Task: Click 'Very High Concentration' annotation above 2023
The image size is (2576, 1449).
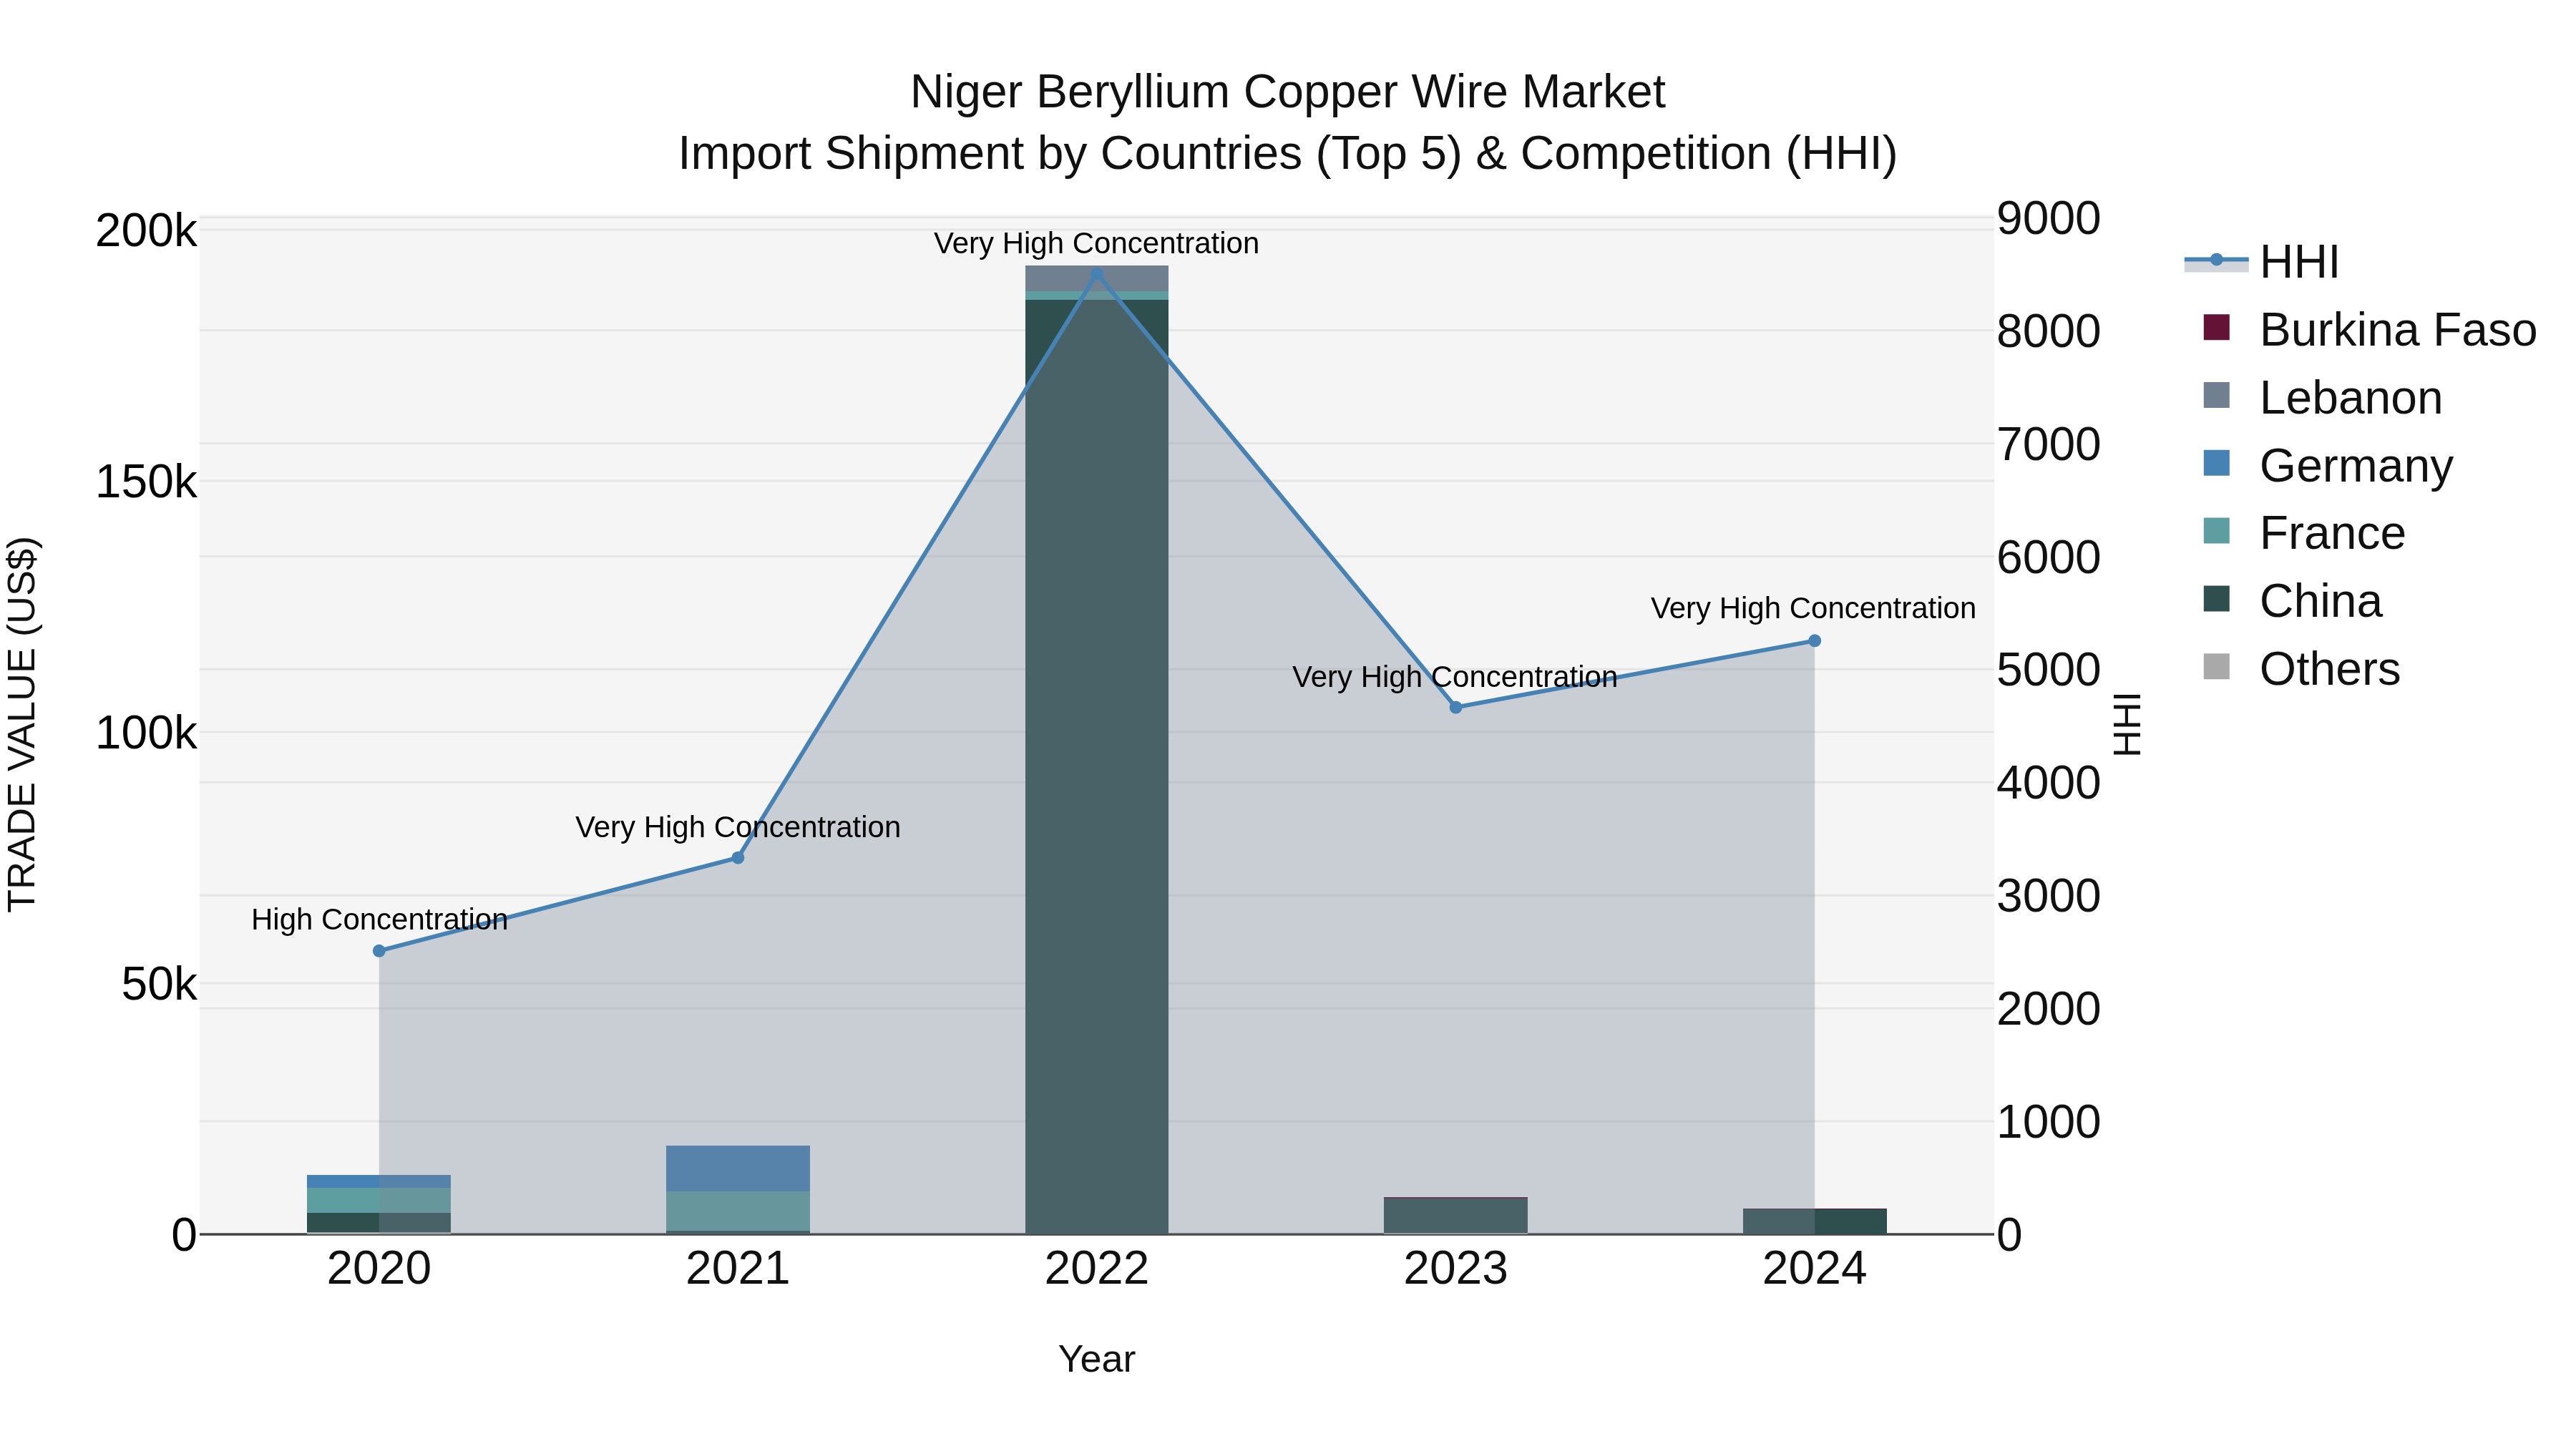Action: pyautogui.click(x=1455, y=677)
